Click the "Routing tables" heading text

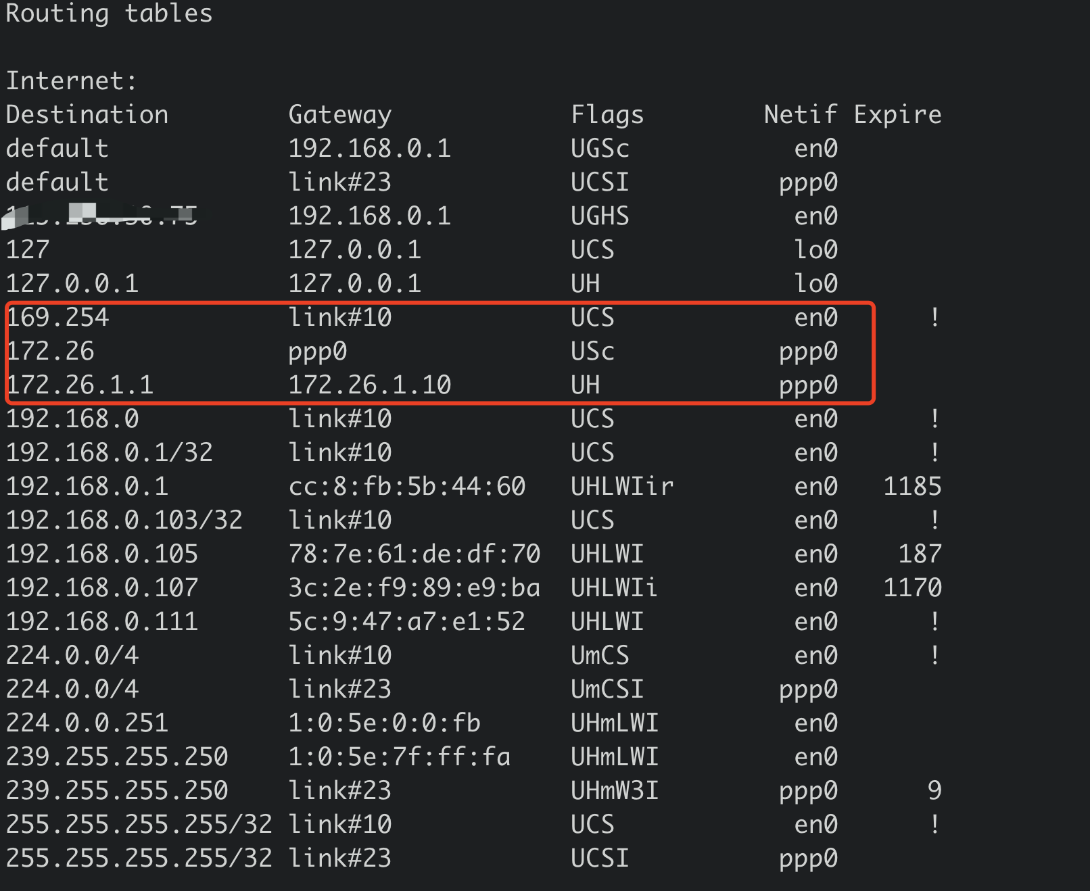click(x=109, y=14)
